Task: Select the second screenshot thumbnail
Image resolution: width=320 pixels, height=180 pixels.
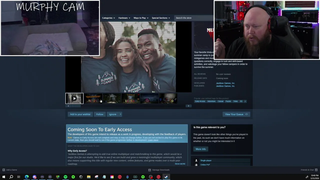Action: click(x=93, y=98)
